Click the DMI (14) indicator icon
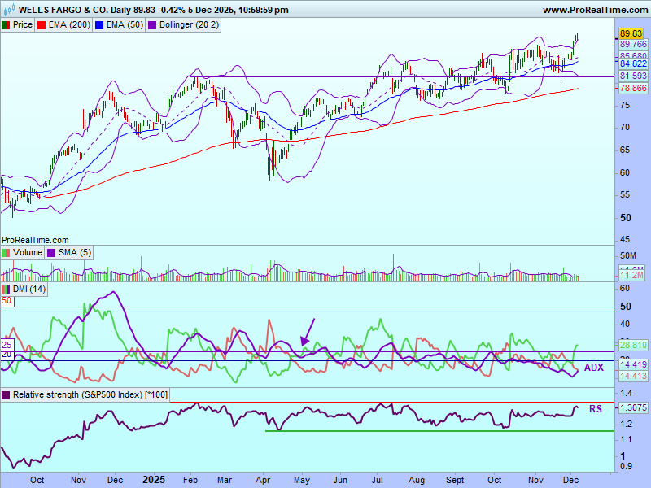Viewport: 651px width, 488px height. [6, 290]
